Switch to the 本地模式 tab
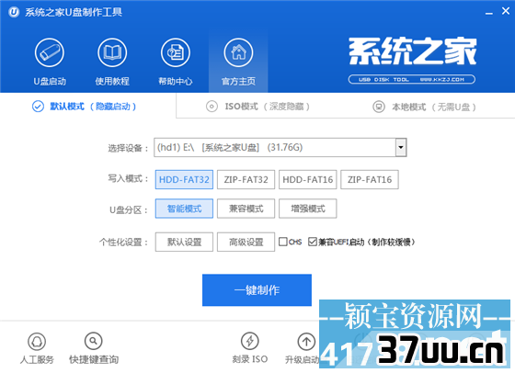515x373 pixels. click(424, 107)
